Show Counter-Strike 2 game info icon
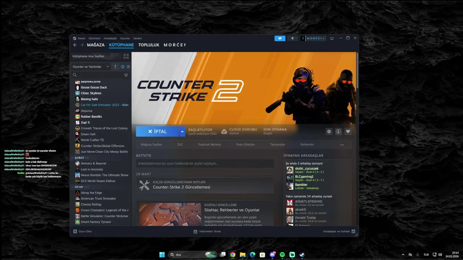 coord(339,131)
